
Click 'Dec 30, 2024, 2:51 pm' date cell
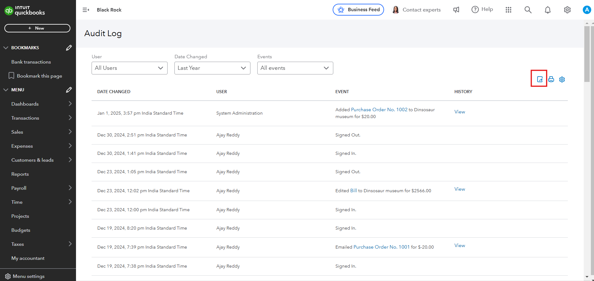point(142,135)
